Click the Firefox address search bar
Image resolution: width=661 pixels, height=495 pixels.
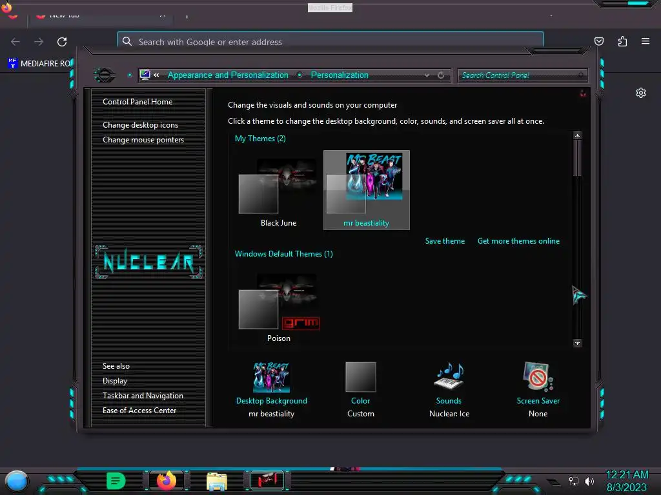pyautogui.click(x=330, y=42)
